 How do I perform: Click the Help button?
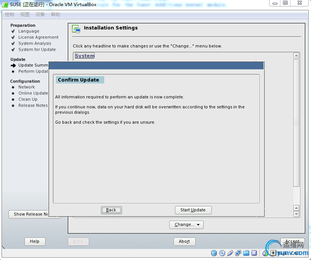point(35,241)
